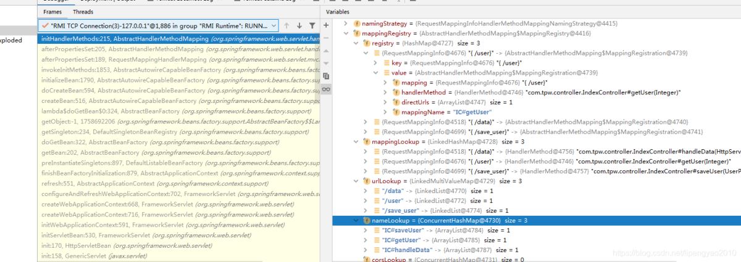This screenshot has height=262, width=741.
Task: Switch to the Threads tab
Action: [83, 12]
